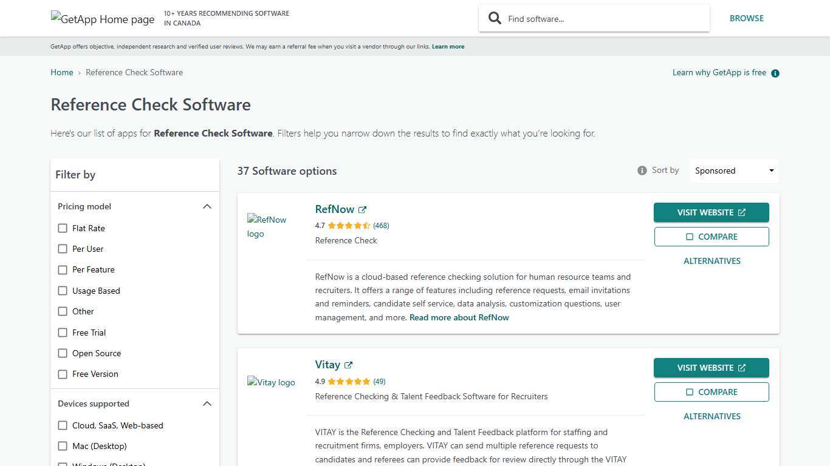The height and width of the screenshot is (466, 830).
Task: Click the external-link icon inside RefNow's VISIT WEBSITE button
Action: [x=742, y=212]
